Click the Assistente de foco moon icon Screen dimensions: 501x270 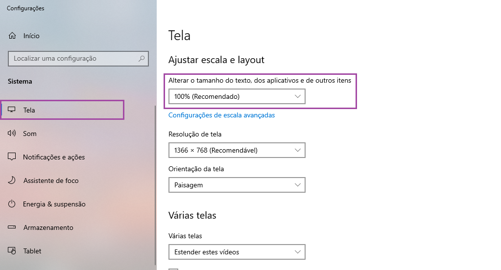click(11, 180)
